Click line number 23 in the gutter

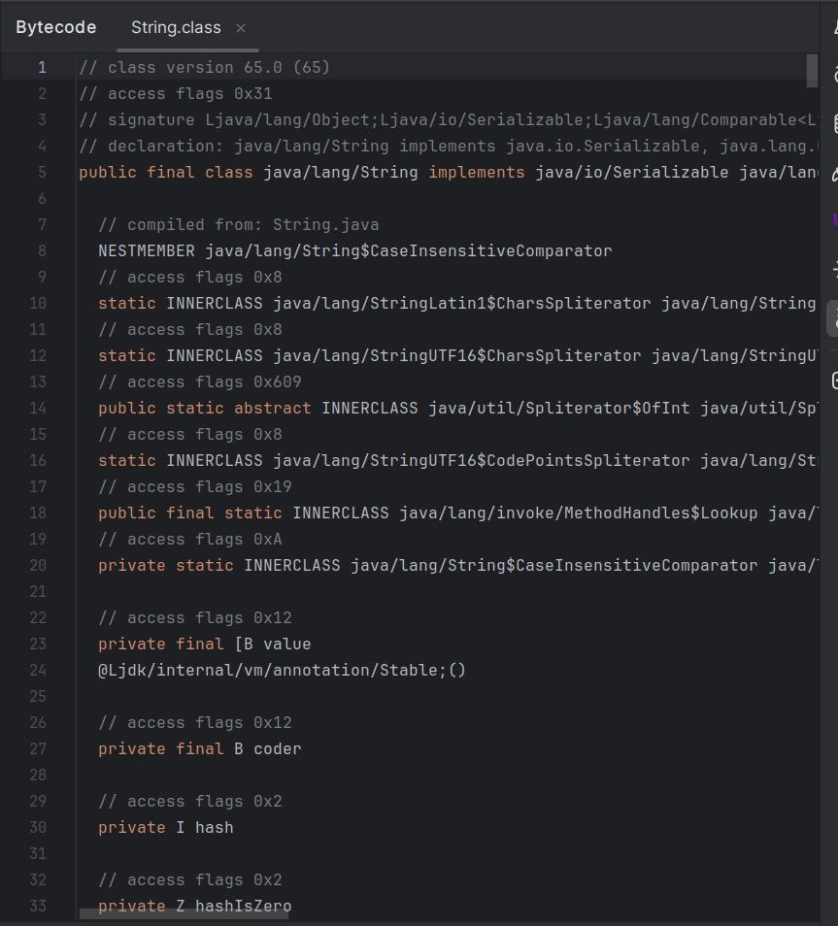pyautogui.click(x=37, y=644)
